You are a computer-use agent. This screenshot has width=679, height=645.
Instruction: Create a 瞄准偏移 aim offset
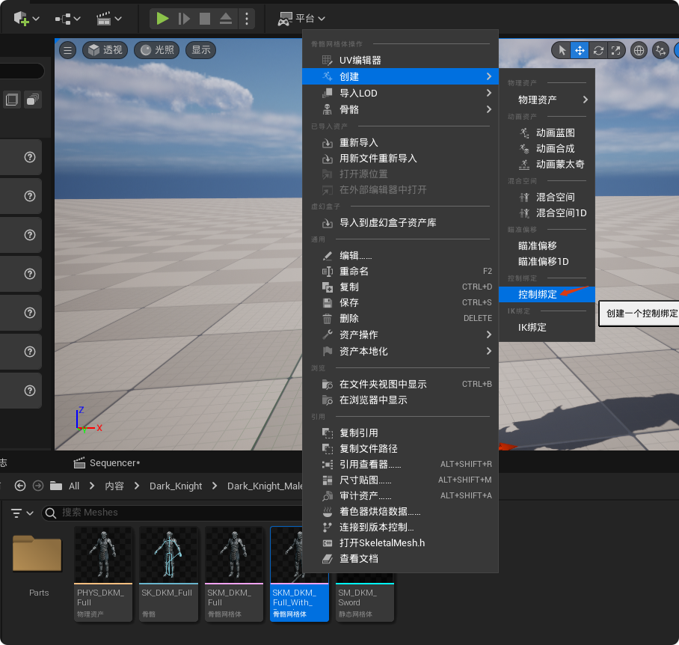coord(547,245)
